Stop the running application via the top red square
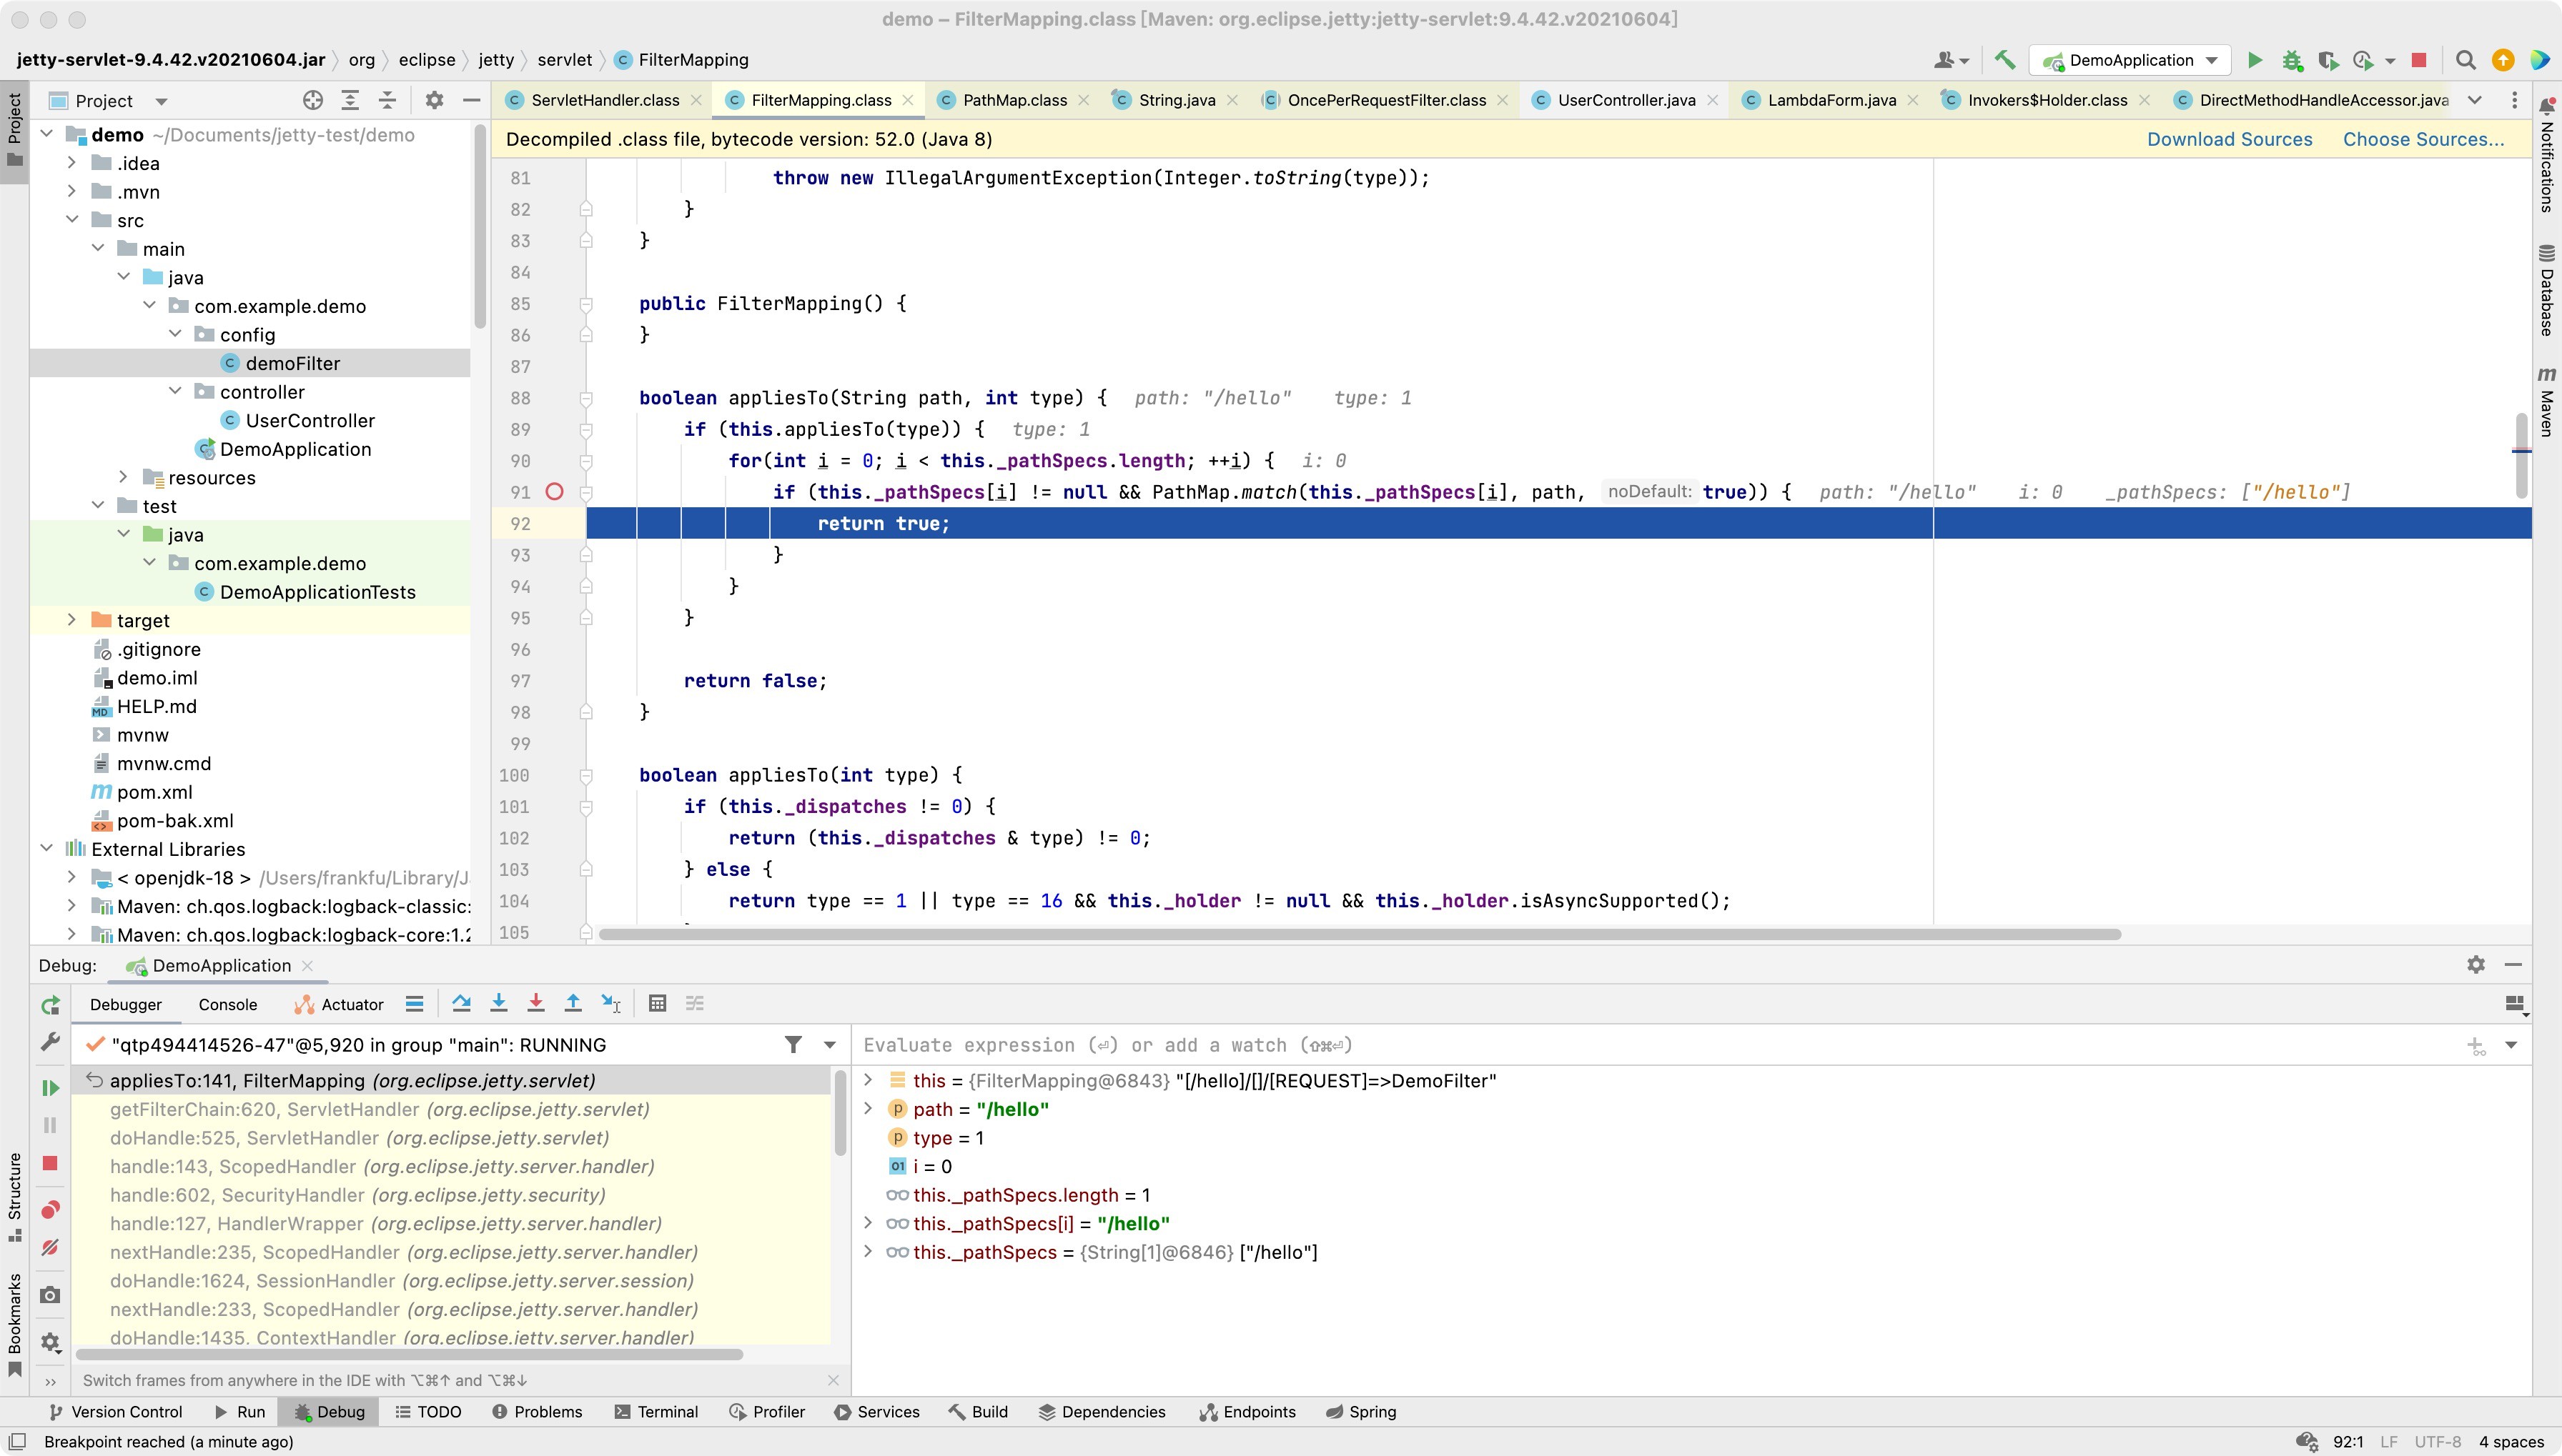 click(2419, 60)
